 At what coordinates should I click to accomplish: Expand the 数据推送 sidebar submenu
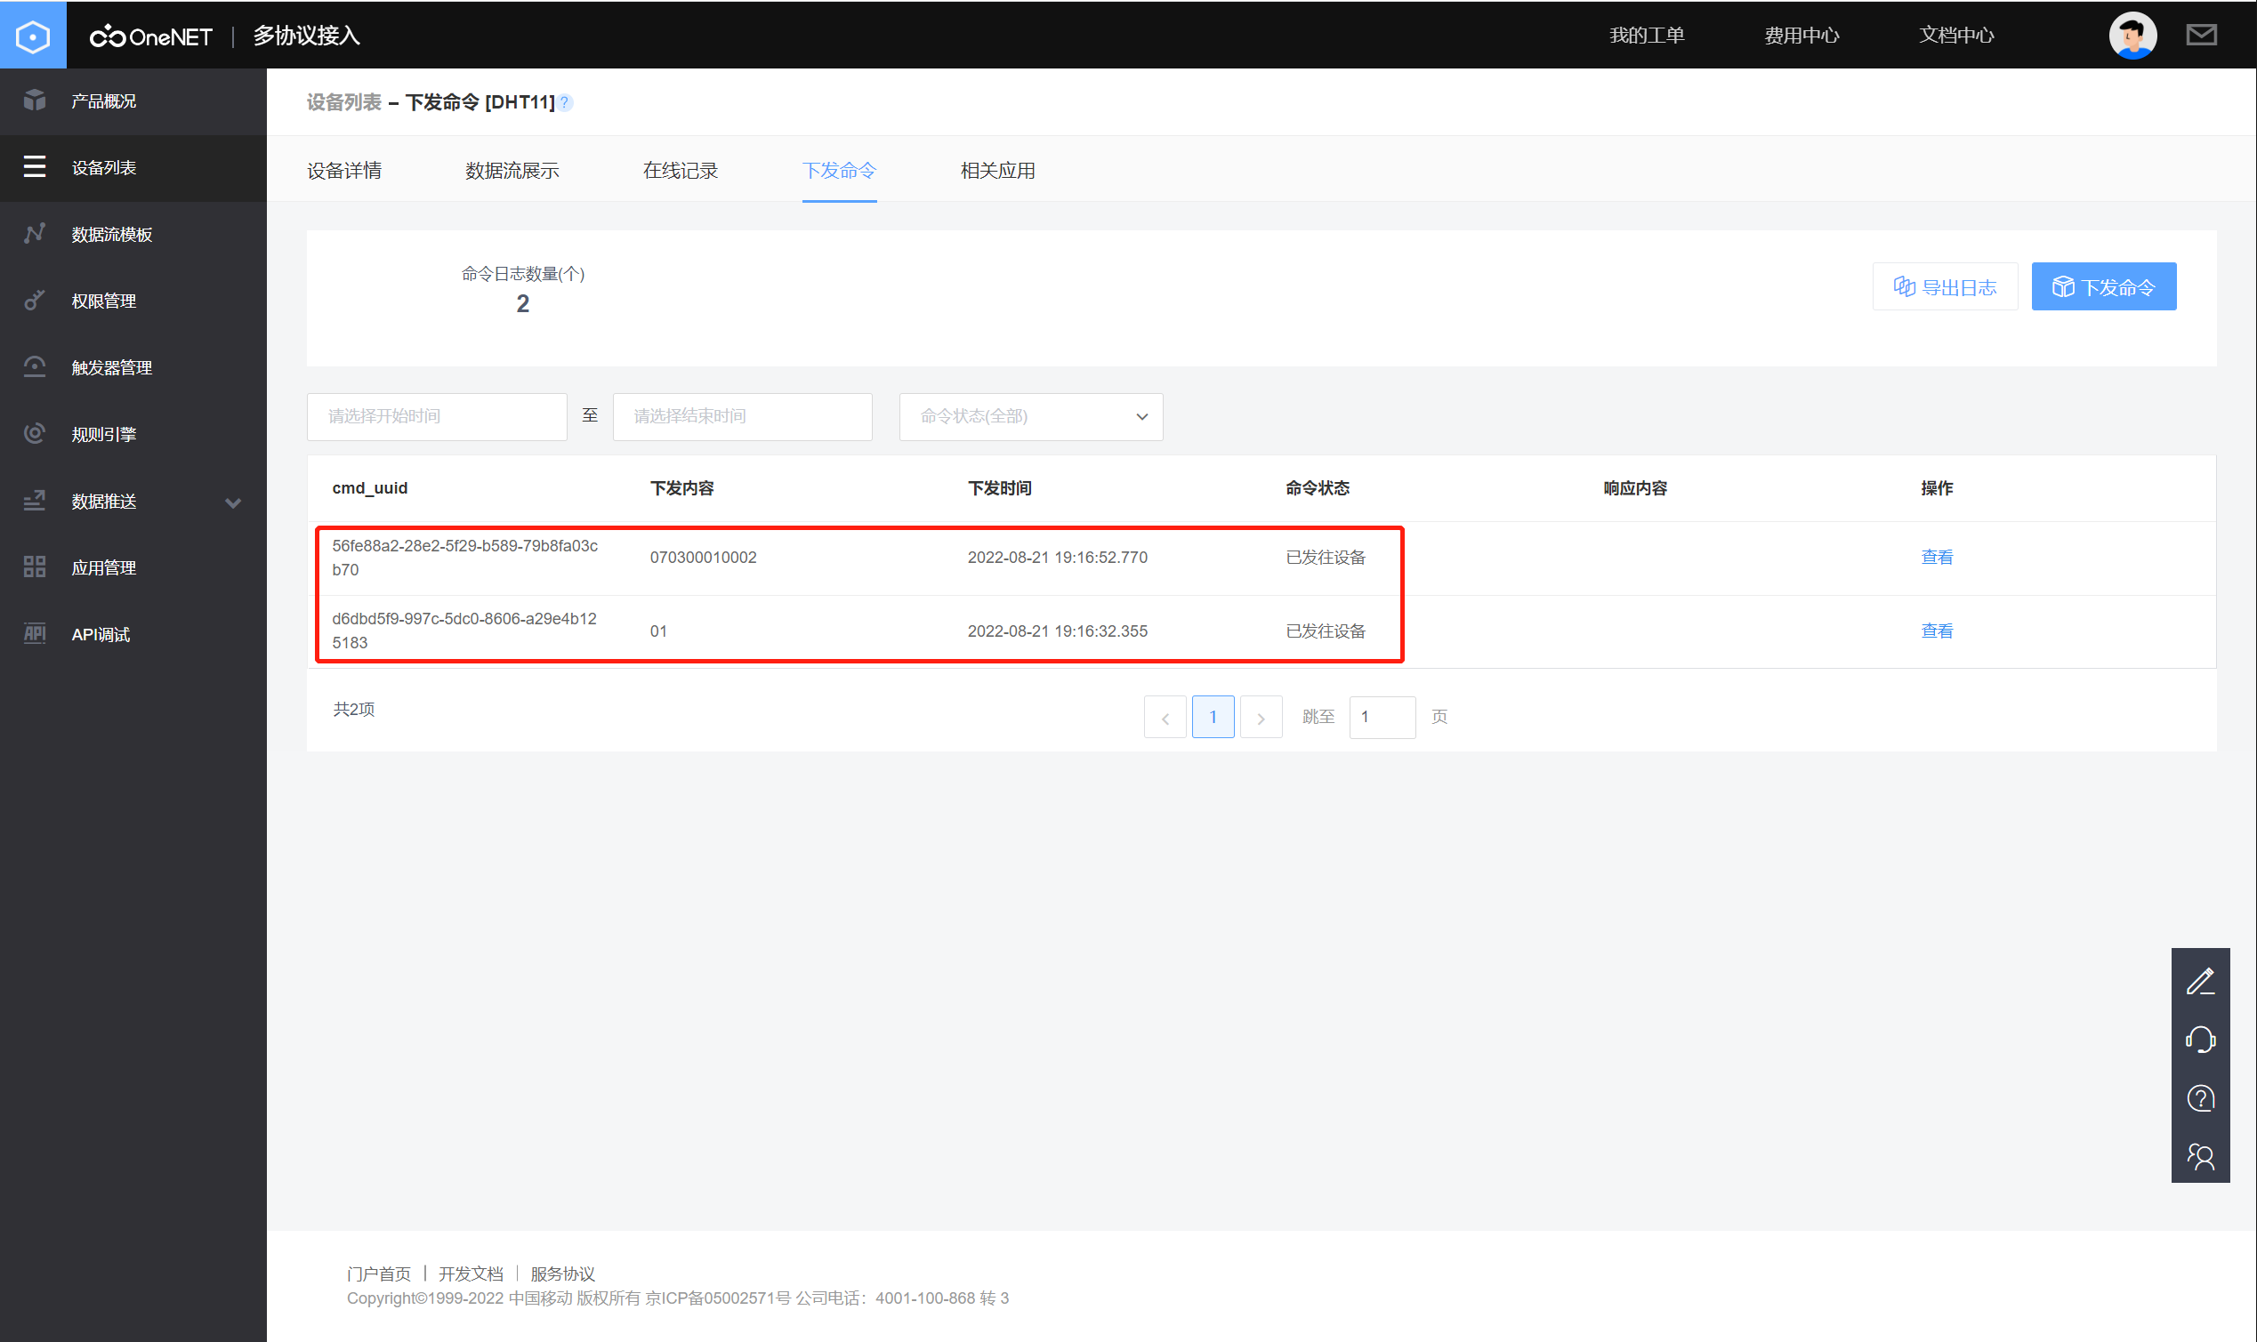(x=232, y=502)
